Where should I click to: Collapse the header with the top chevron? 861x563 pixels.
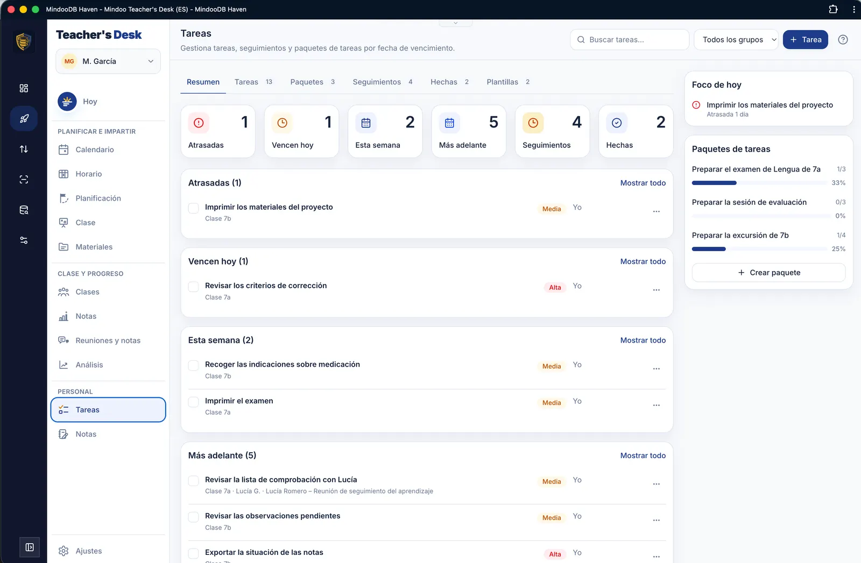pos(455,23)
